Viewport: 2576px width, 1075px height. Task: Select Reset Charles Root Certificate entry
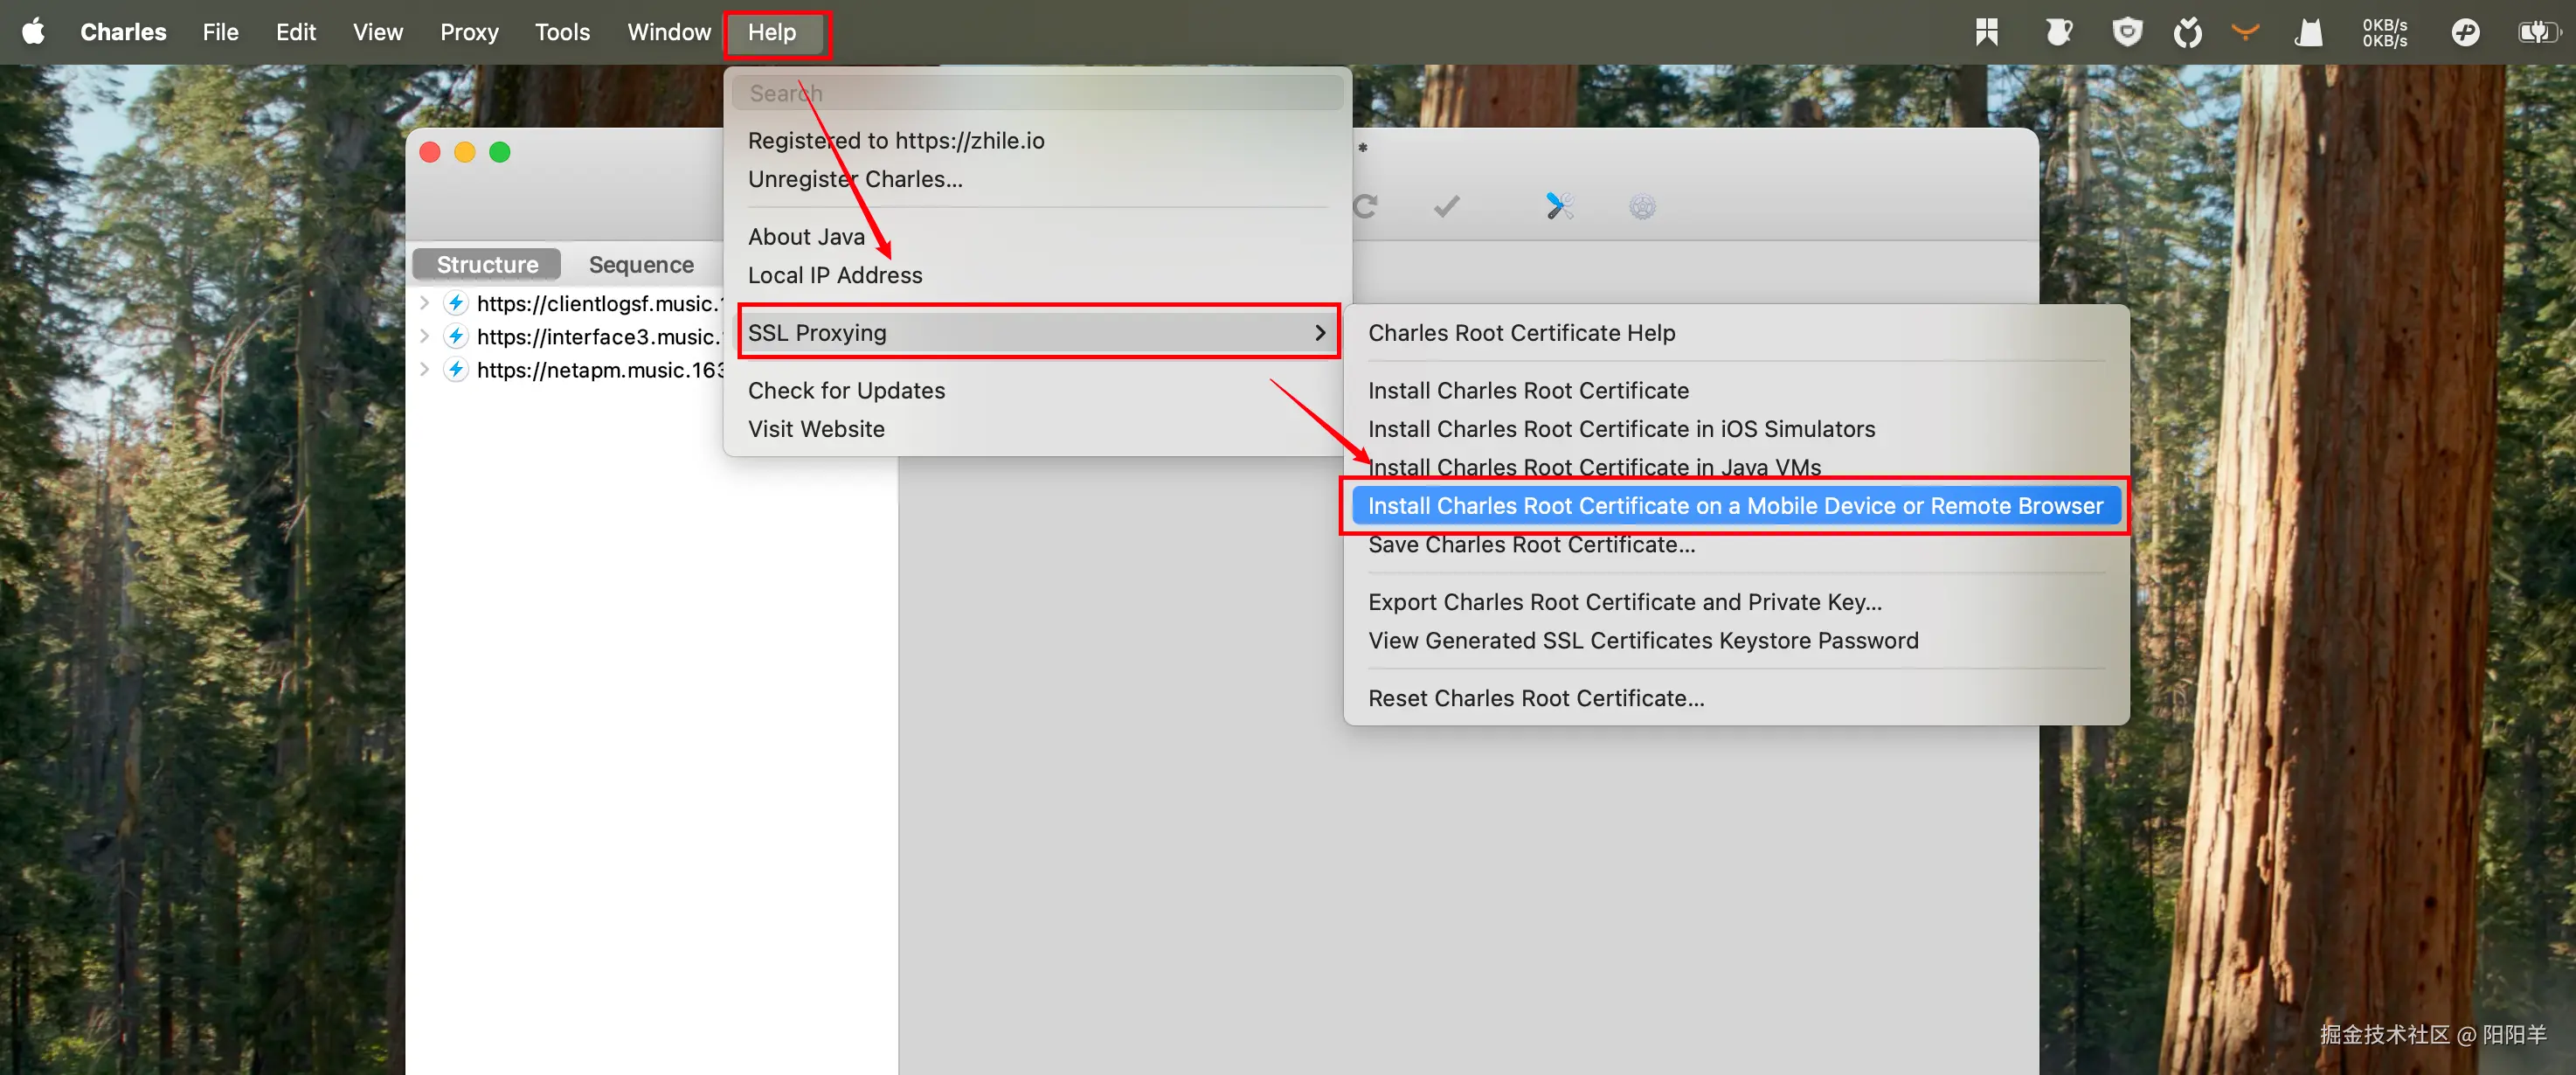click(x=1536, y=698)
